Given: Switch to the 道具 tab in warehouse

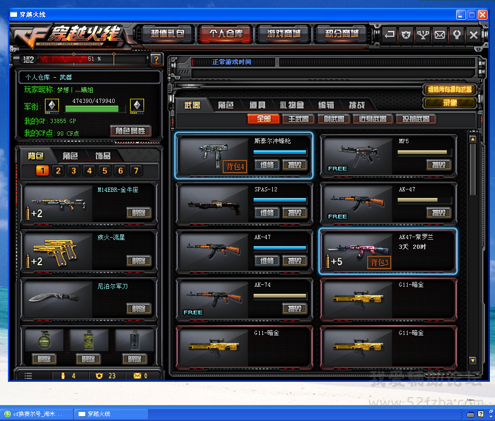Looking at the screenshot, I should coord(257,105).
